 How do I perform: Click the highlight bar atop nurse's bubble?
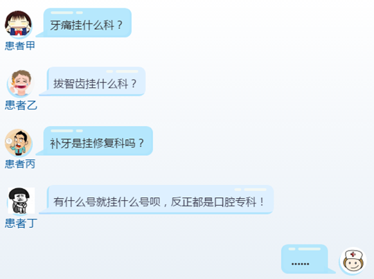coord(305,249)
